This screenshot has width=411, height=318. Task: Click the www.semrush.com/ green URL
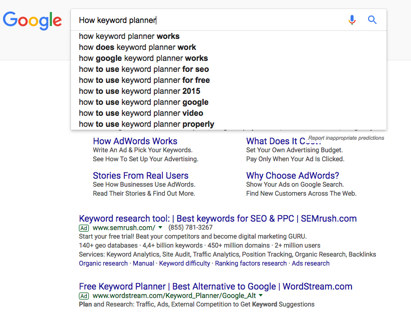coord(124,228)
